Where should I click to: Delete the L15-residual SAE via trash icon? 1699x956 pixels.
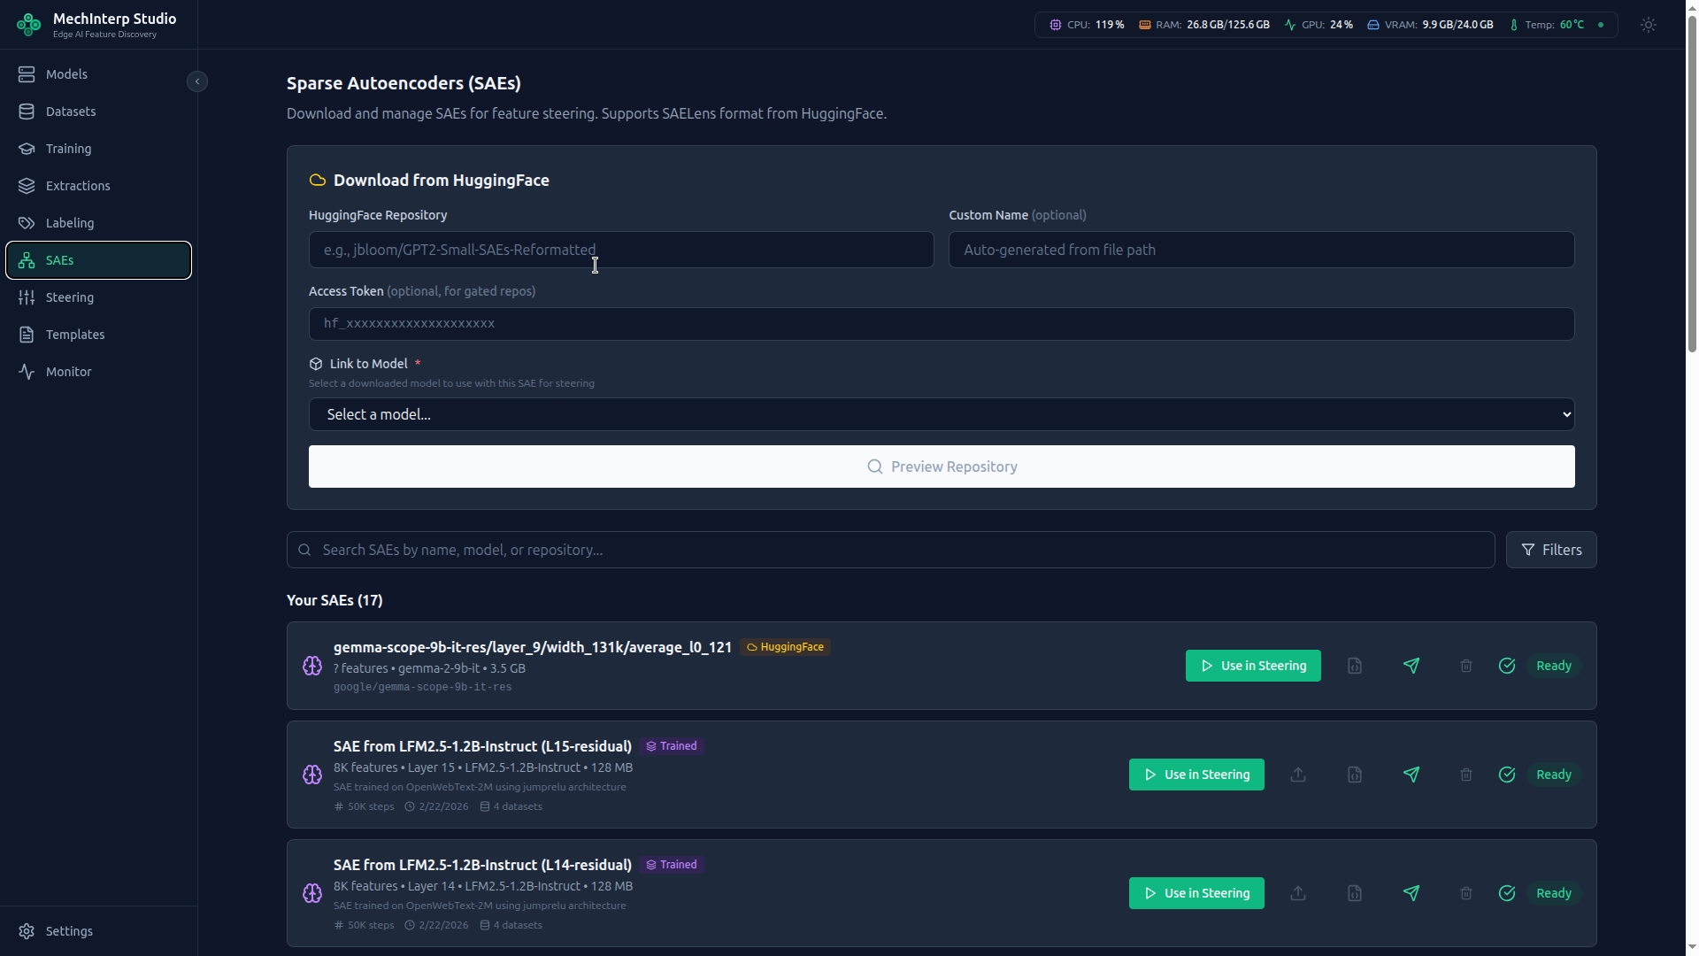click(x=1466, y=775)
